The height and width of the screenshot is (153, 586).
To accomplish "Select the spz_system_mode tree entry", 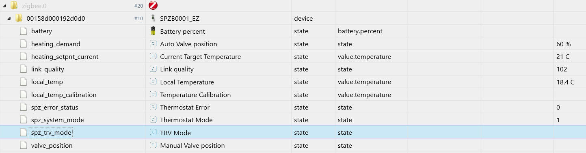I will click(57, 120).
